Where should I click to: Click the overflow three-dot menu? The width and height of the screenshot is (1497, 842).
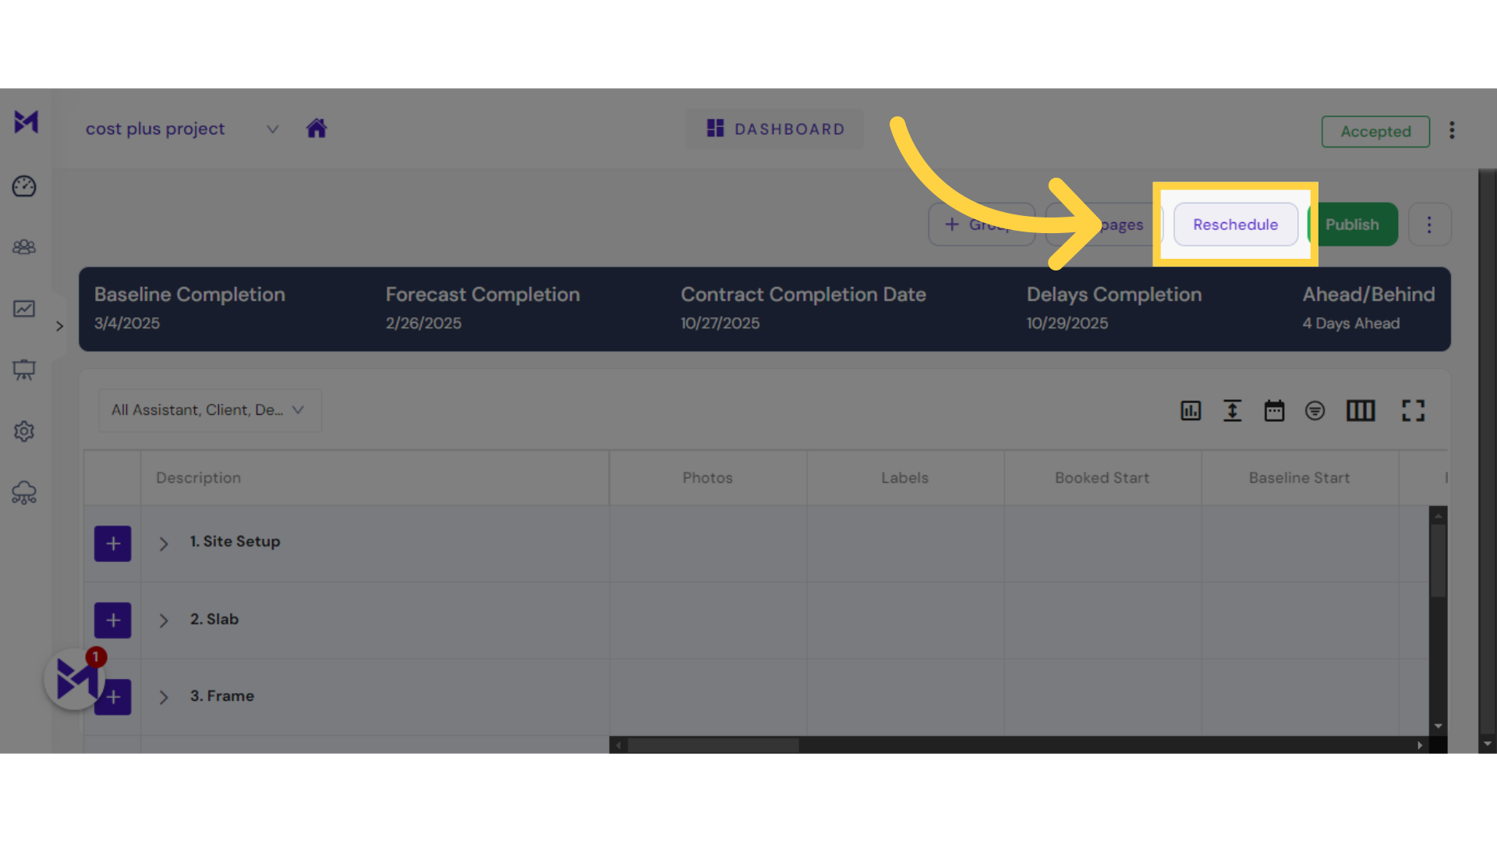click(1430, 224)
